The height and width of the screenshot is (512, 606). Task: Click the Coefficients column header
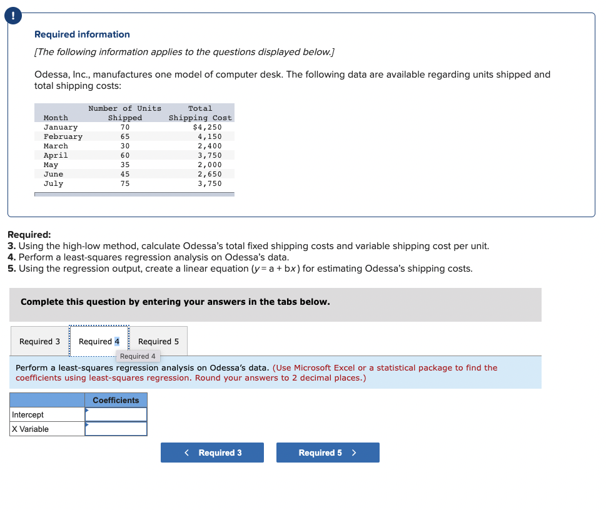coord(116,400)
